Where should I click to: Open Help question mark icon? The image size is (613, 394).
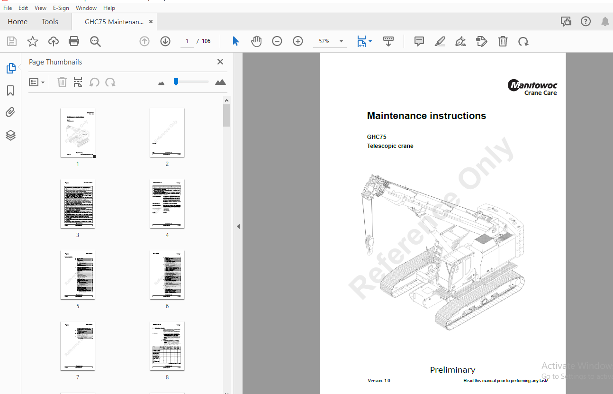click(x=586, y=21)
